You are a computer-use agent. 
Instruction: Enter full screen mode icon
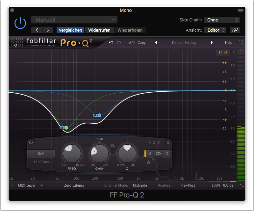(241, 43)
